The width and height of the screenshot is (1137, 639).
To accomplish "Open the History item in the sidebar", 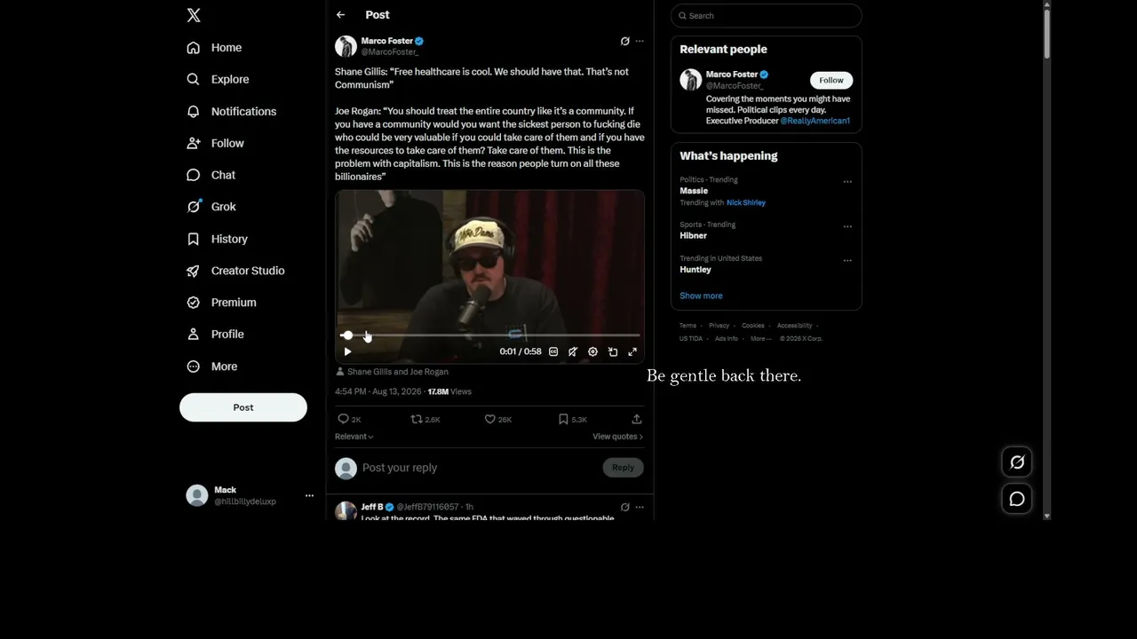I will 217,240.
